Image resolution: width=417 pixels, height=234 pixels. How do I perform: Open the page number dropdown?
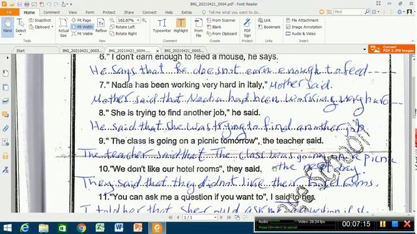tap(215, 218)
